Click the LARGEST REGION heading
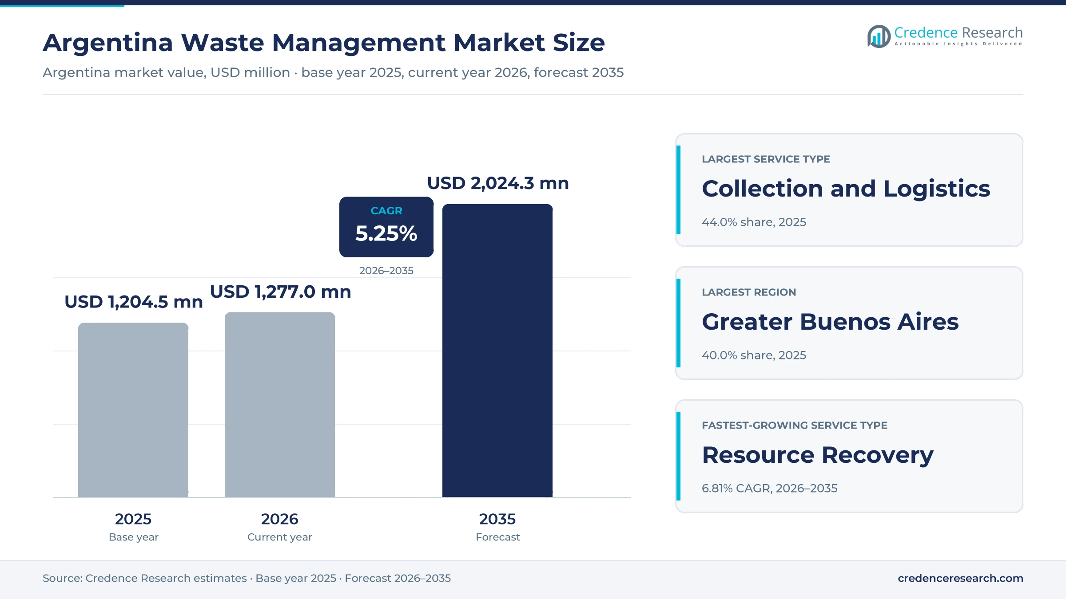Image resolution: width=1066 pixels, height=599 pixels. pyautogui.click(x=749, y=292)
